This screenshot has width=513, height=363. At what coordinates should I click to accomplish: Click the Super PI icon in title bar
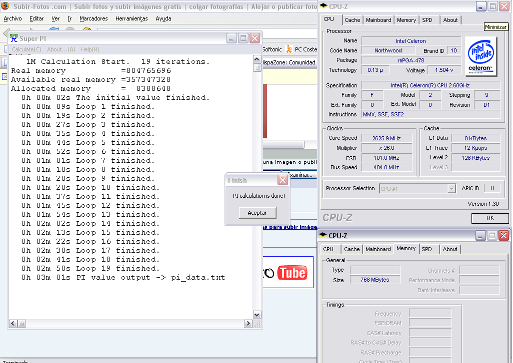coord(14,38)
